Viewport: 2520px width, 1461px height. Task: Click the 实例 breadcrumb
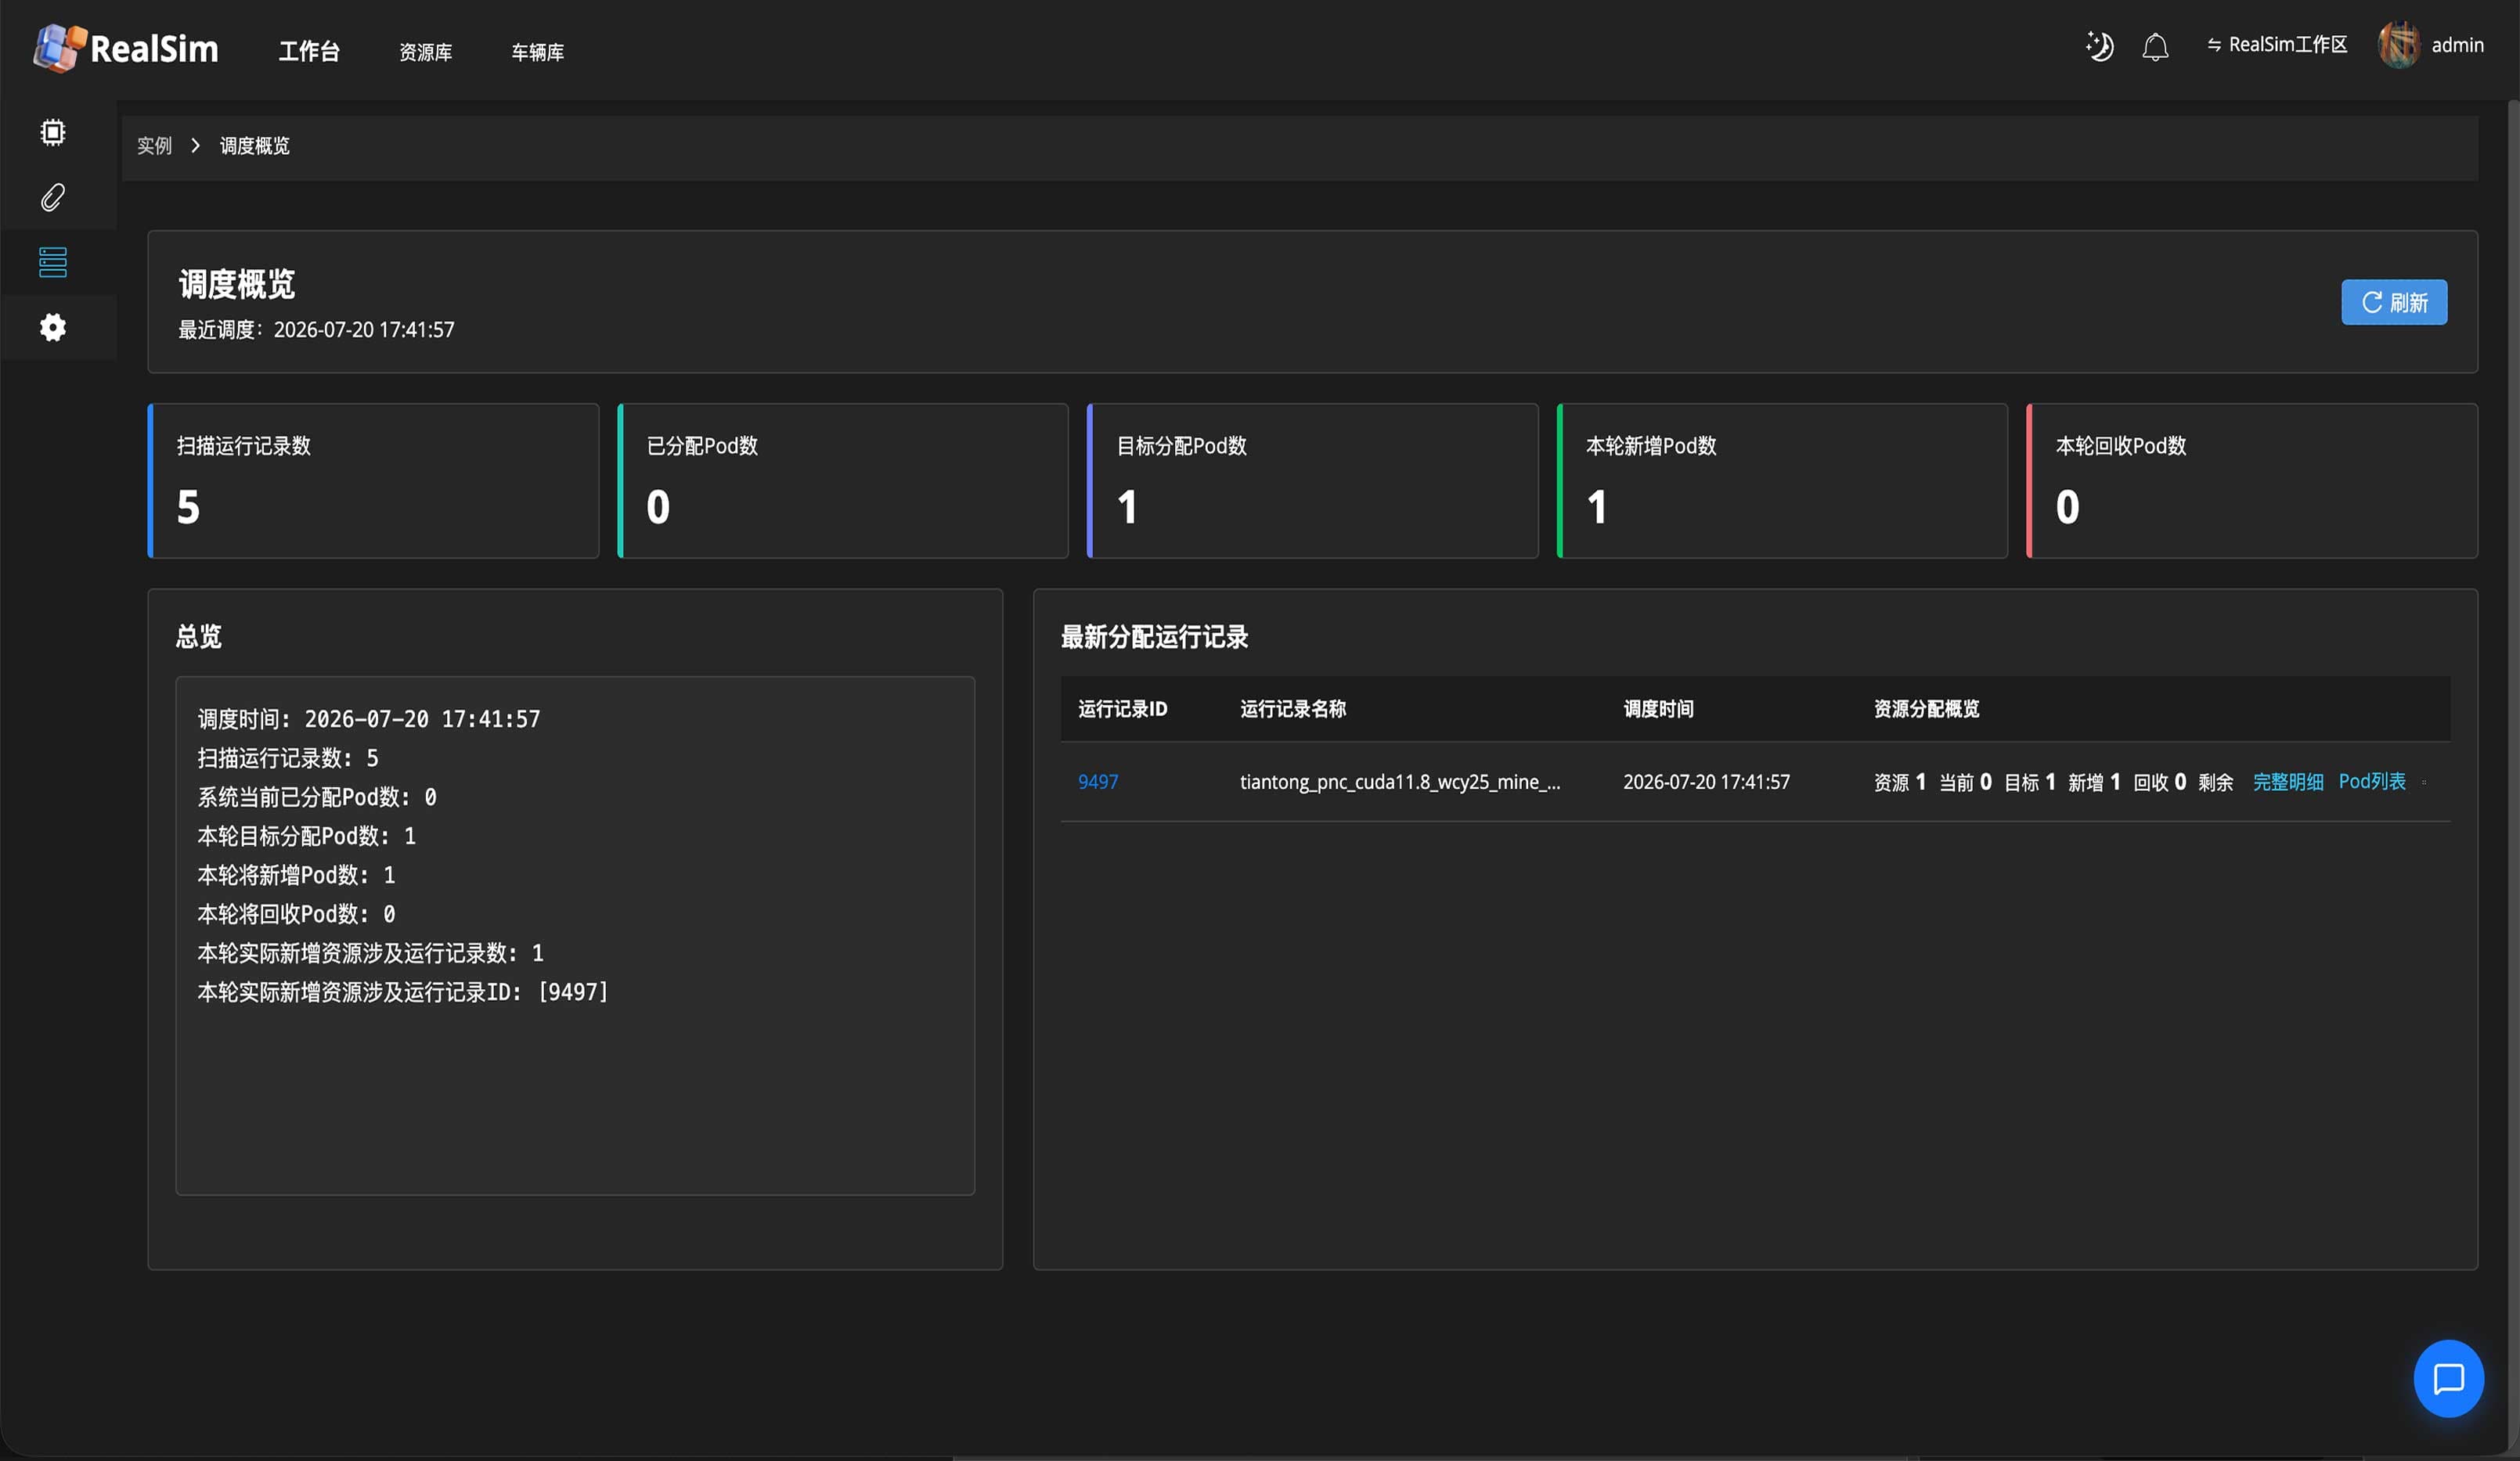click(154, 146)
